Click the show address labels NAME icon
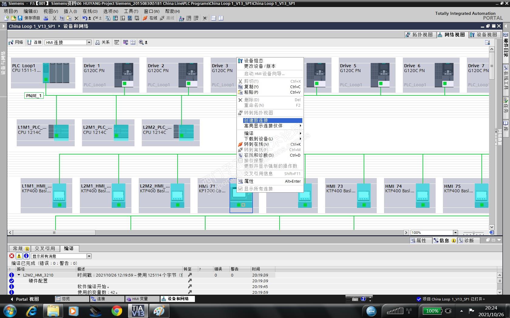The image size is (510, 318). click(117, 42)
